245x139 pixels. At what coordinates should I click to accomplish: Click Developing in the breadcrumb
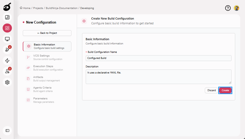pyautogui.click(x=87, y=8)
